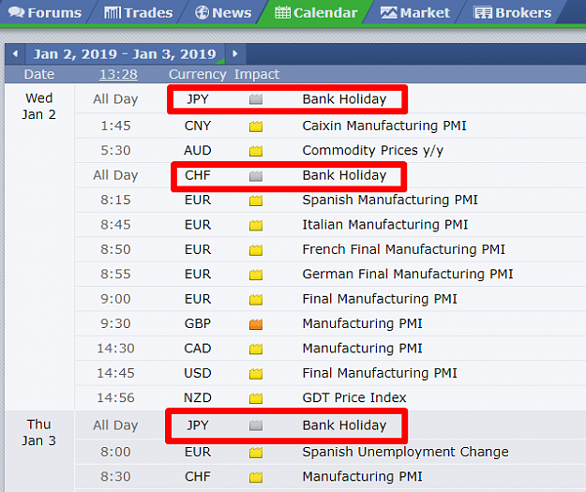Open Thu Jan 3 JPY Bank Holiday event

(344, 425)
